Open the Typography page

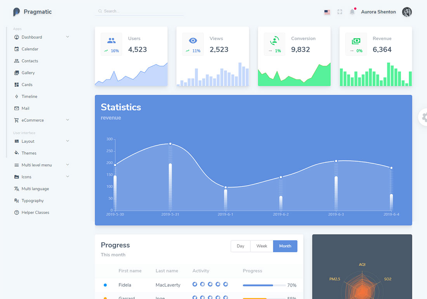[x=32, y=201]
